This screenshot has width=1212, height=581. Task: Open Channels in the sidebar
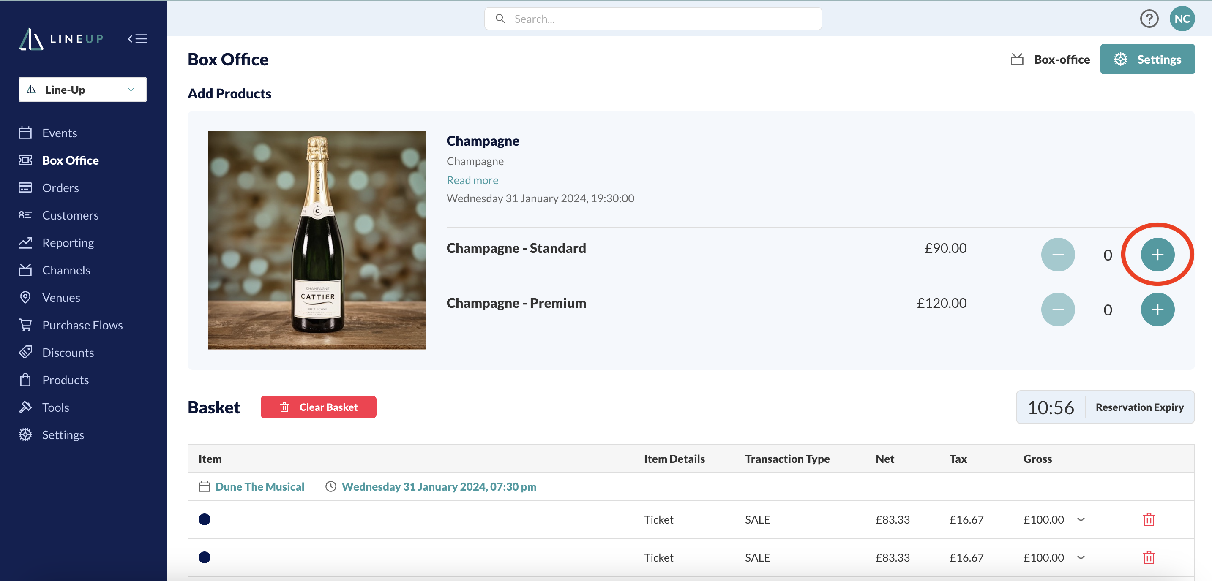pos(66,270)
